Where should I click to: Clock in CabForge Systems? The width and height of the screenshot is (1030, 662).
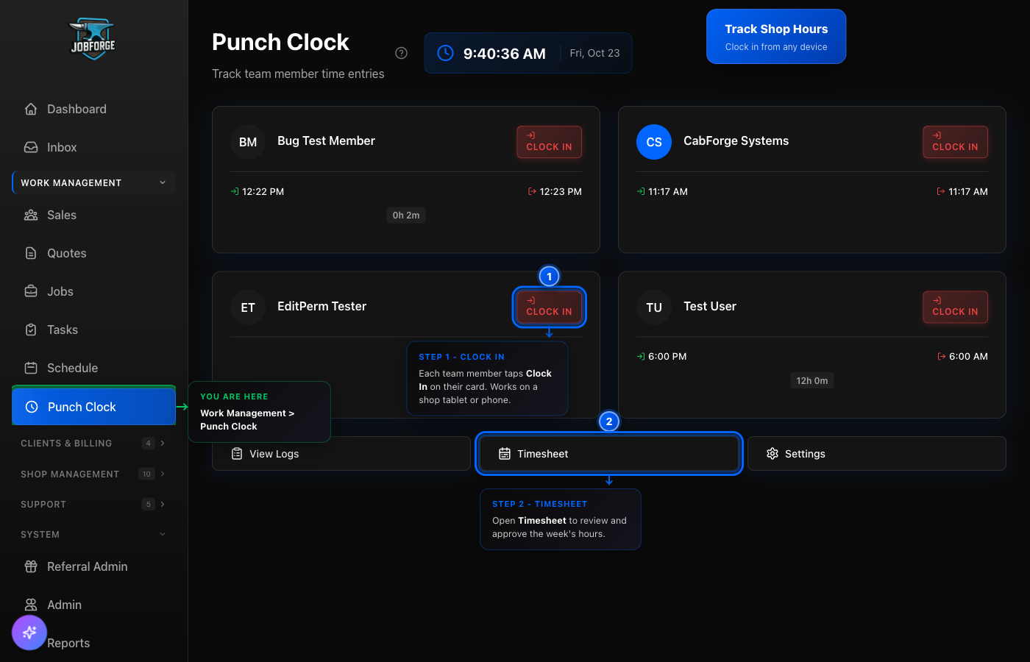pos(955,142)
